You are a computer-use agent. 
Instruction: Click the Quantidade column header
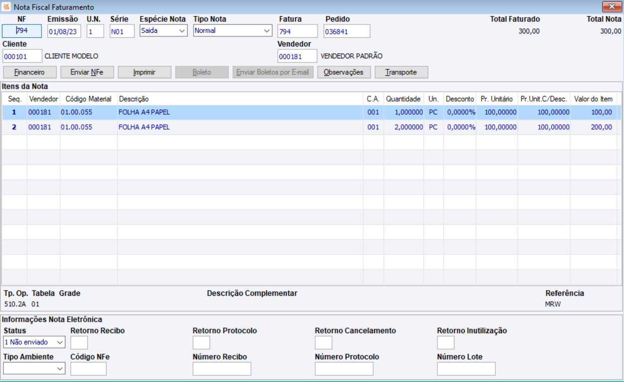403,99
